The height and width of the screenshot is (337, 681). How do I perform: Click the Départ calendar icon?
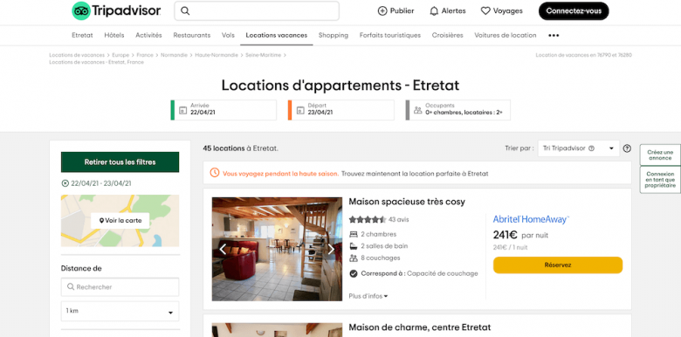tap(300, 110)
